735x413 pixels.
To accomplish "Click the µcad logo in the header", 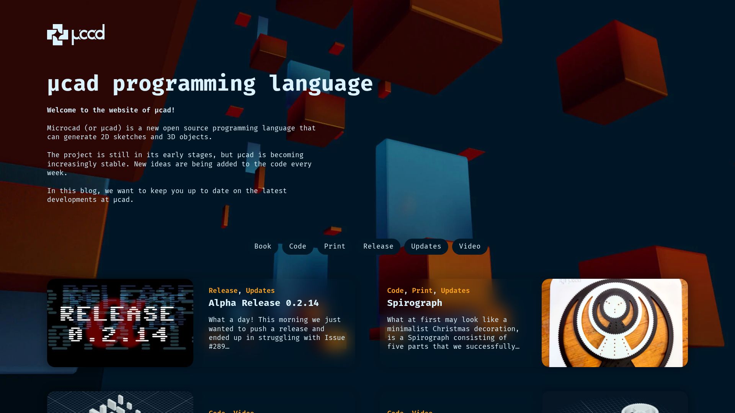I will pos(76,34).
